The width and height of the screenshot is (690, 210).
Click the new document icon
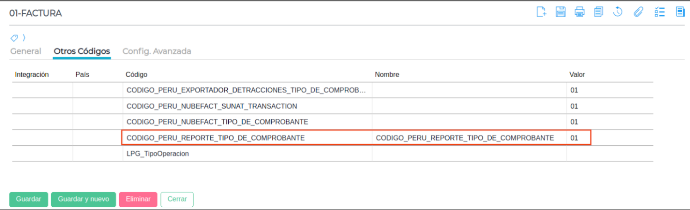click(541, 12)
